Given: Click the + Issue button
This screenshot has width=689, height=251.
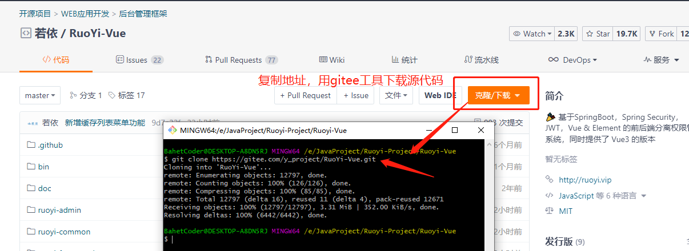Looking at the screenshot, I should (x=355, y=95).
